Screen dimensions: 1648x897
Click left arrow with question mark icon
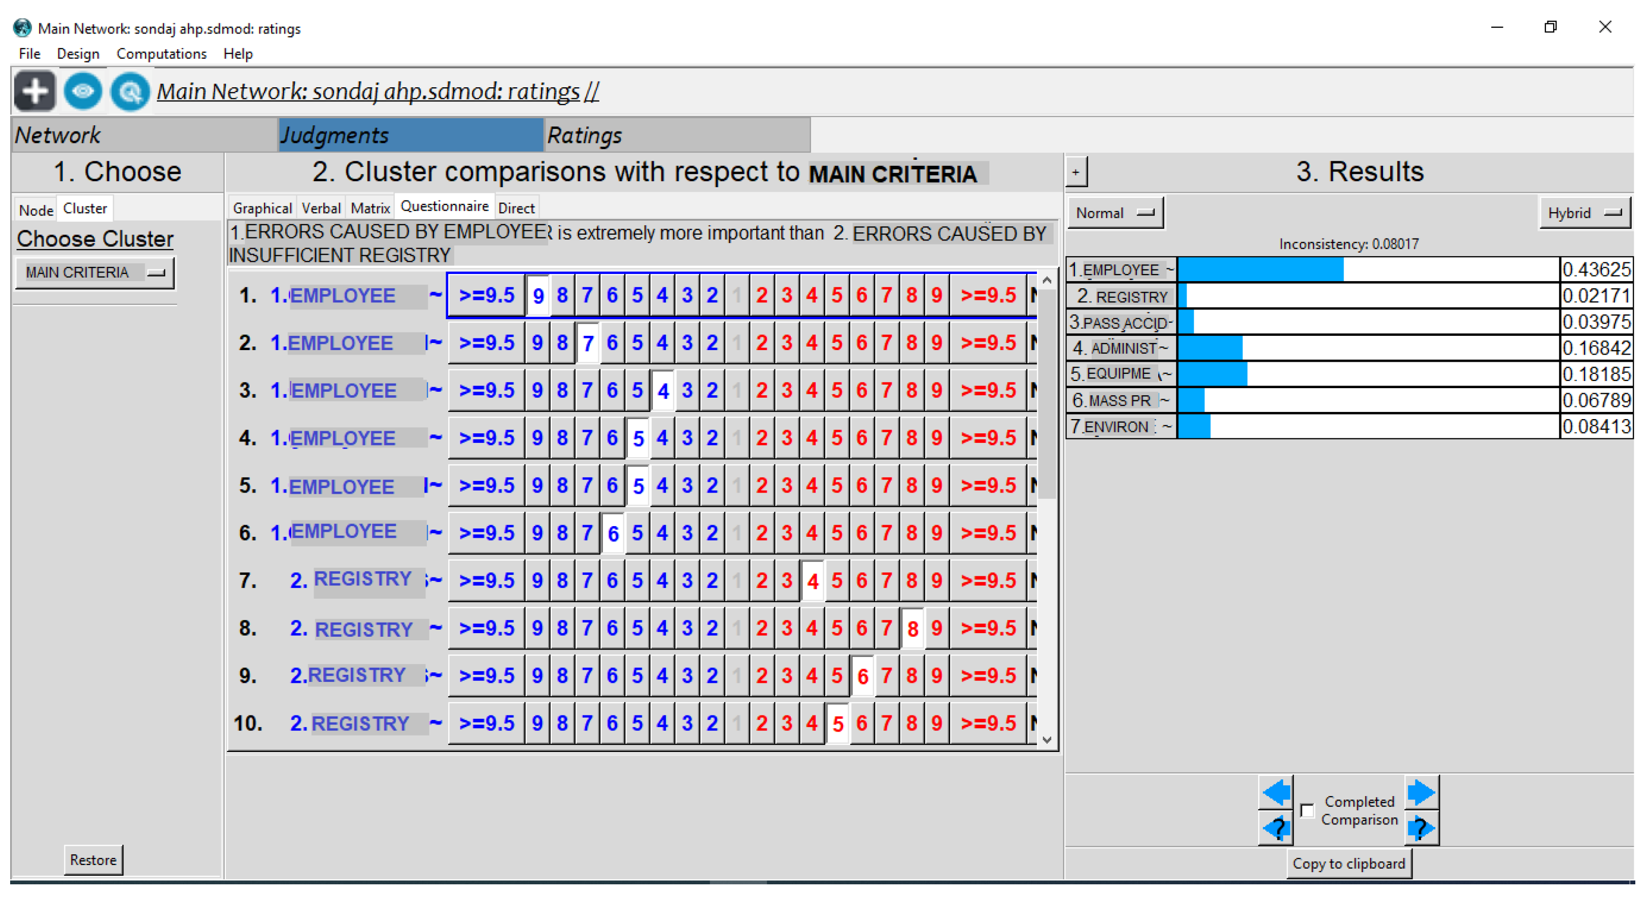[1275, 829]
